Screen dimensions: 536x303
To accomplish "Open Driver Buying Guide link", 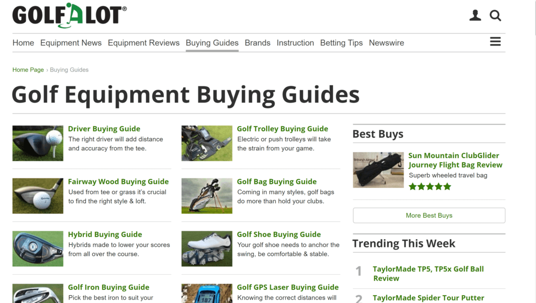I will tap(104, 129).
